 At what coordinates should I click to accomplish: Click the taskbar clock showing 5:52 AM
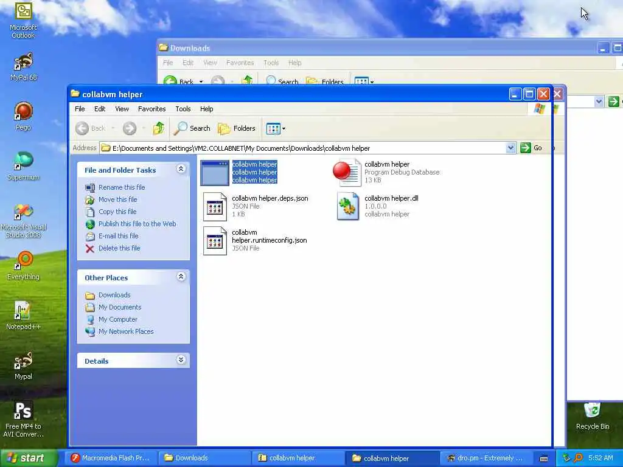[600, 458]
